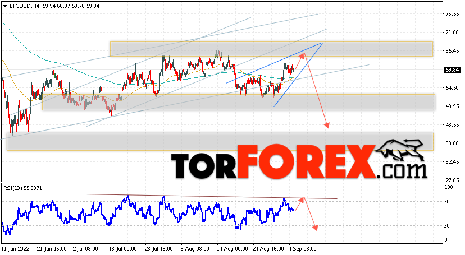The width and height of the screenshot is (465, 255).
Task: Click the current price tag 59.84
Action: 452,70
